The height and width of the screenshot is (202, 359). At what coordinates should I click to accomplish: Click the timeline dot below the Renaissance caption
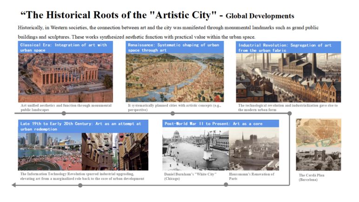click(173, 113)
